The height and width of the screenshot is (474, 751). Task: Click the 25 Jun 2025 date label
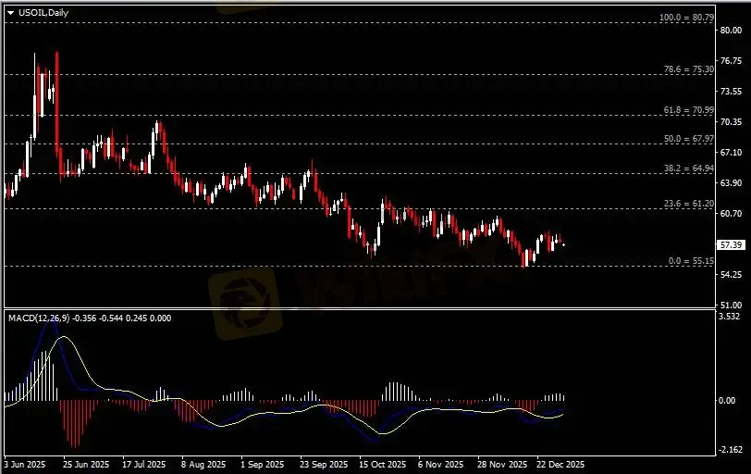coord(86,465)
